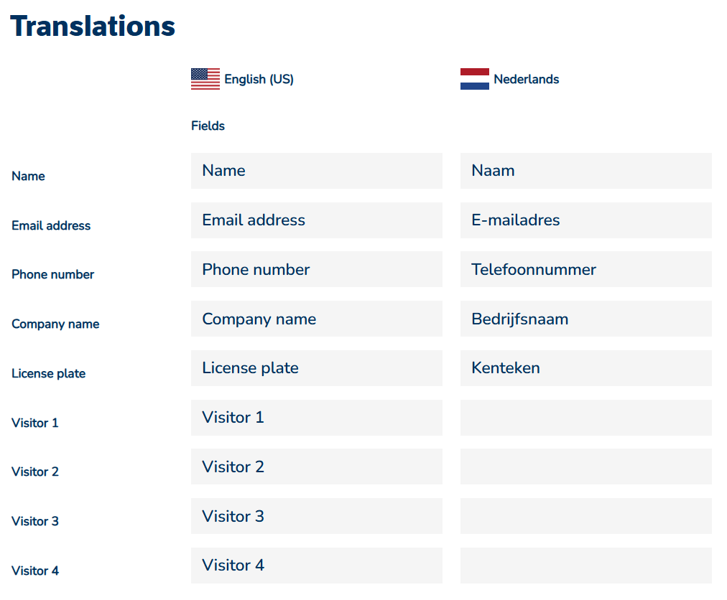Click the US flag icon
This screenshot has height=600, width=727.
[205, 79]
